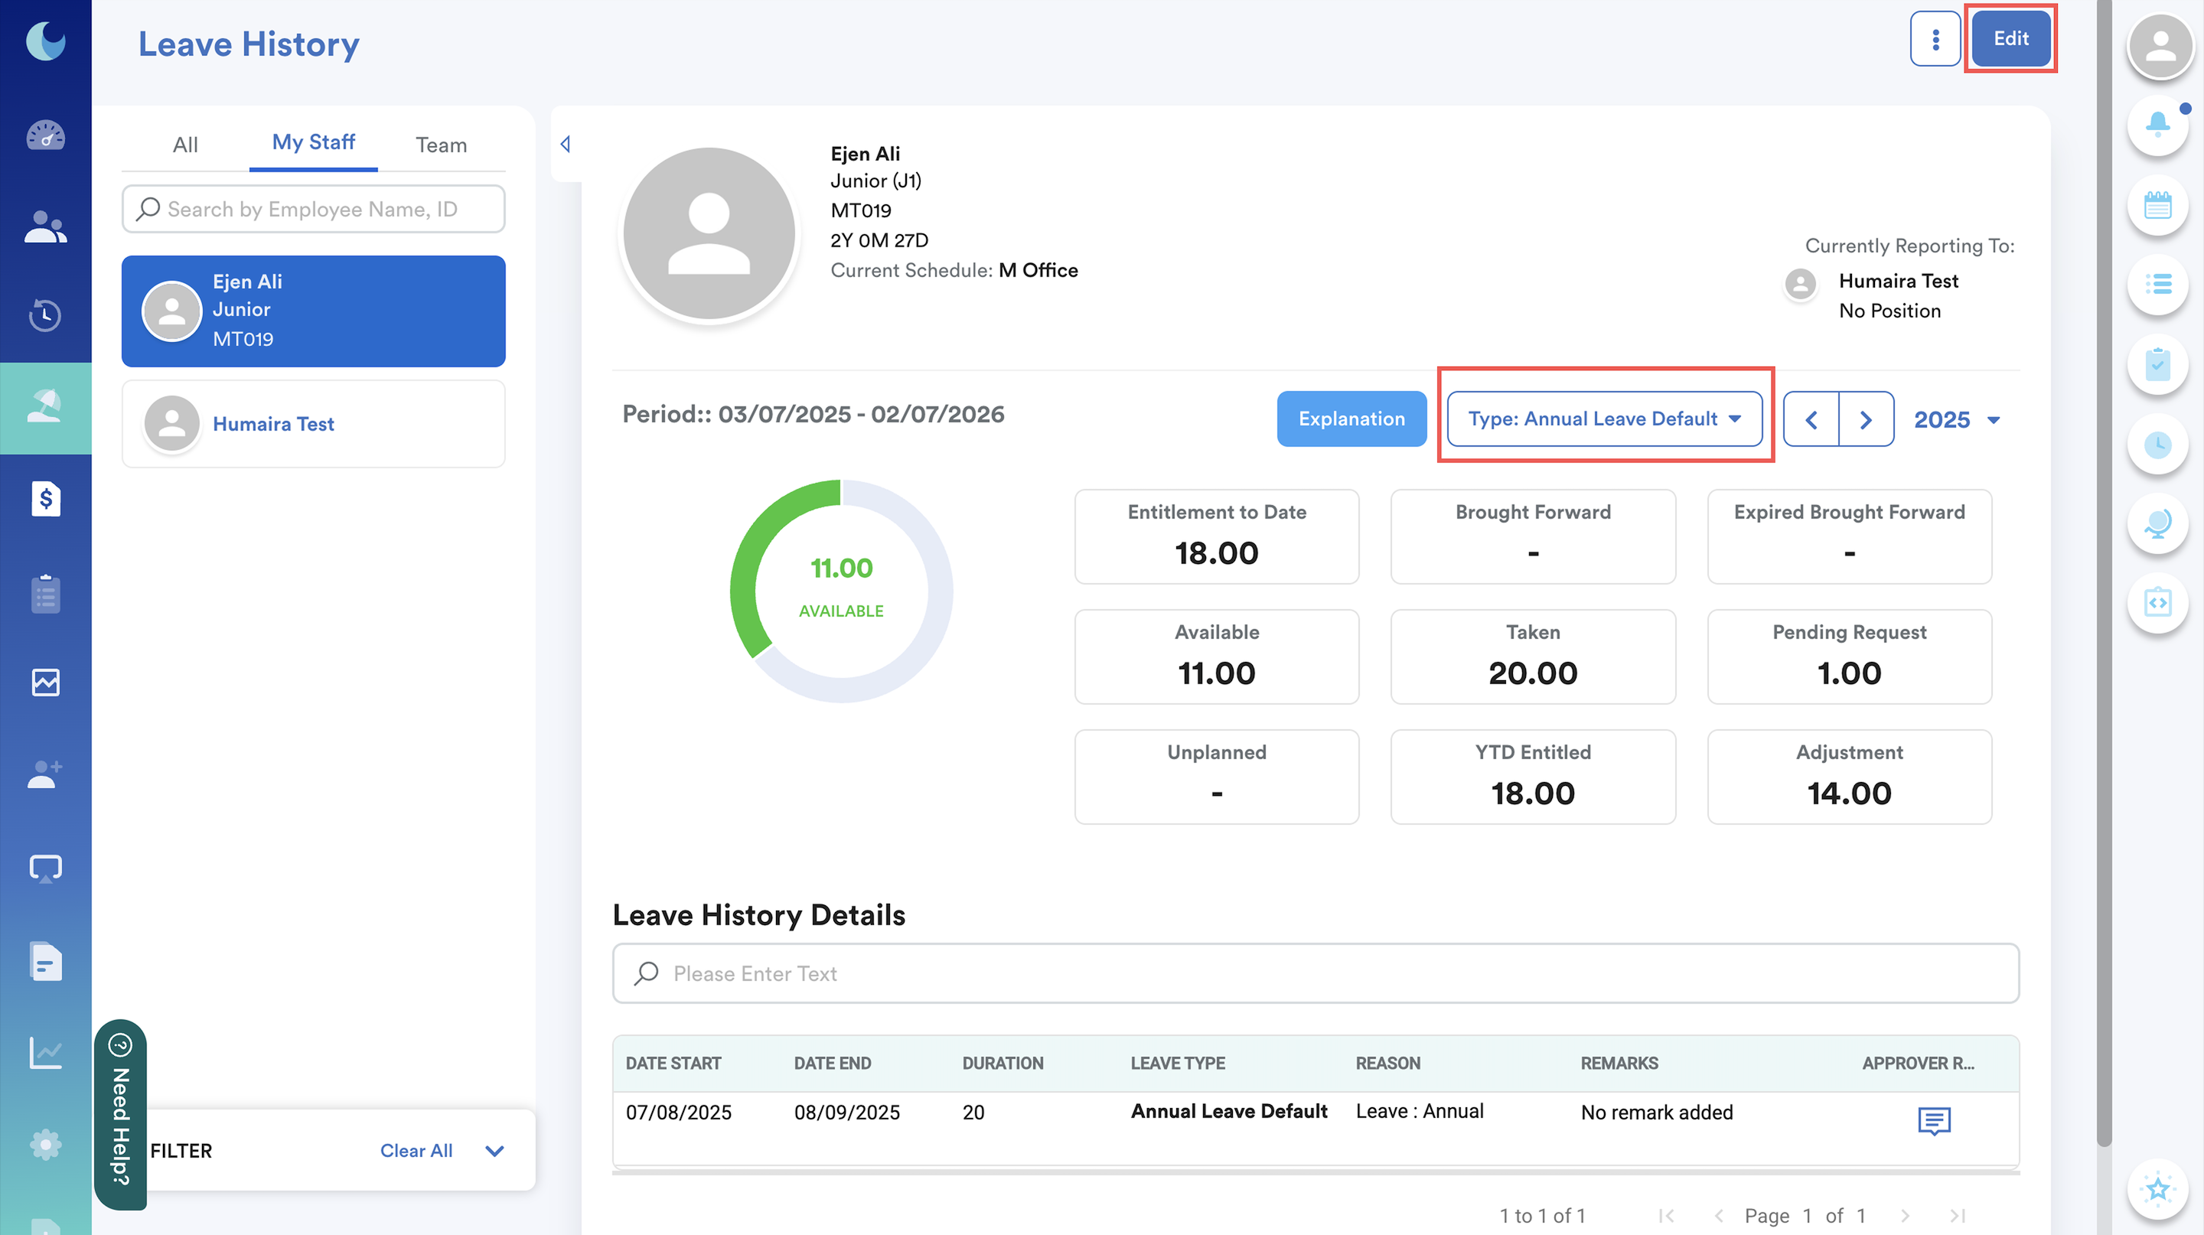
Task: Open the calendar icon in right panel
Action: (x=2157, y=205)
